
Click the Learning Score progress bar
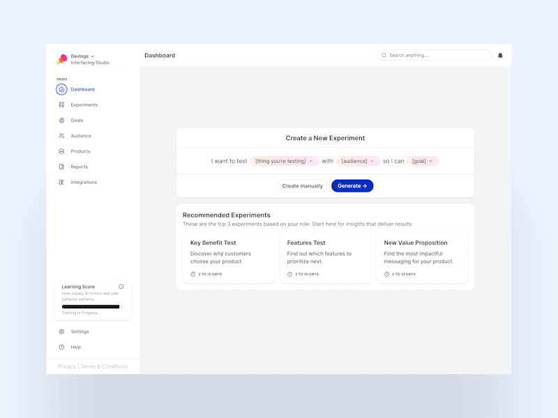93,307
